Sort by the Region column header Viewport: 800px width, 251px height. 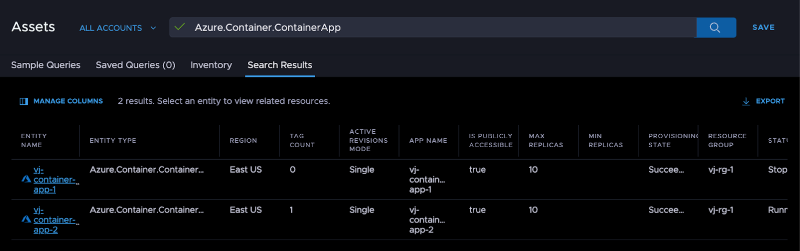pos(243,141)
